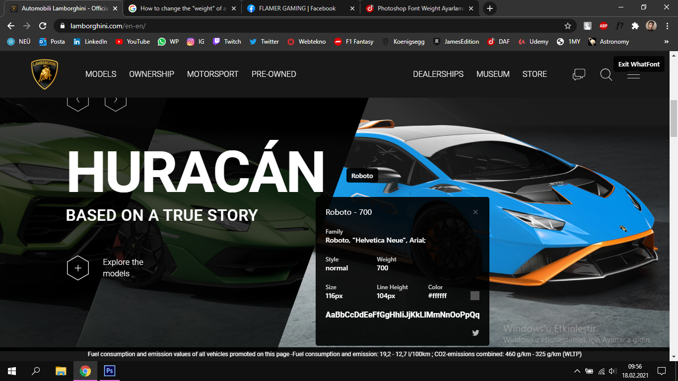The width and height of the screenshot is (678, 381).
Task: Open the Windows Start menu
Action: 12,371
